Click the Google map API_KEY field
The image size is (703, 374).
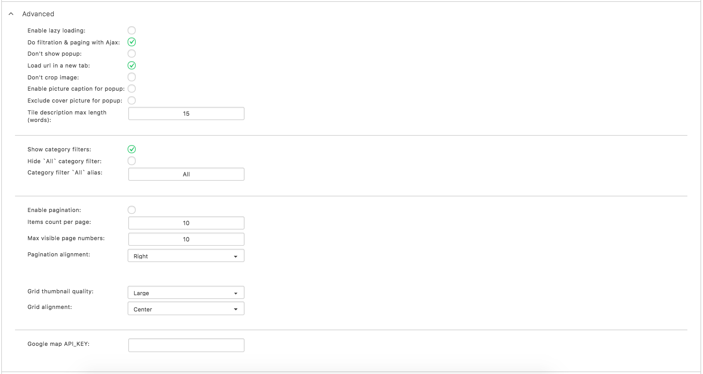coord(186,345)
